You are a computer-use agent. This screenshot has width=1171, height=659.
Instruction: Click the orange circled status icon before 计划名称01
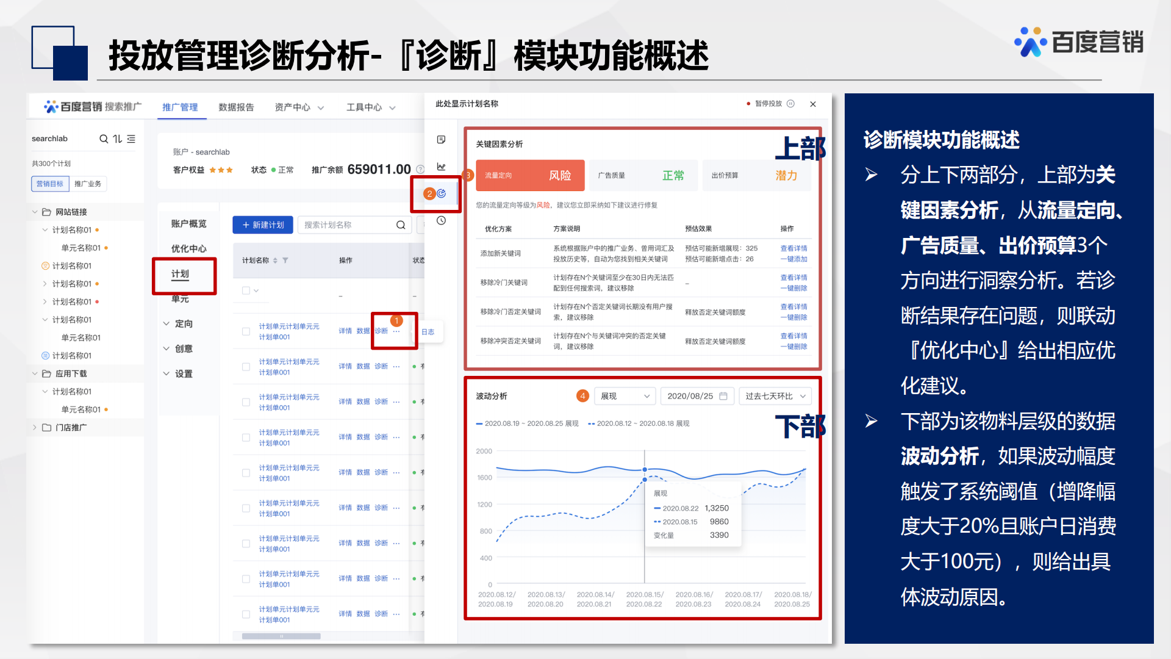click(x=45, y=266)
